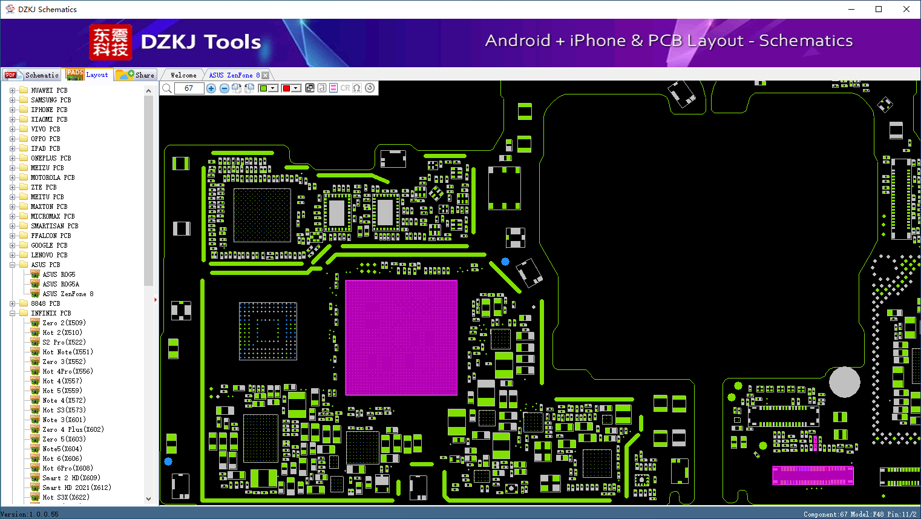Select the ASUS ZenFone 8 document tab
921x519 pixels.
(x=234, y=75)
